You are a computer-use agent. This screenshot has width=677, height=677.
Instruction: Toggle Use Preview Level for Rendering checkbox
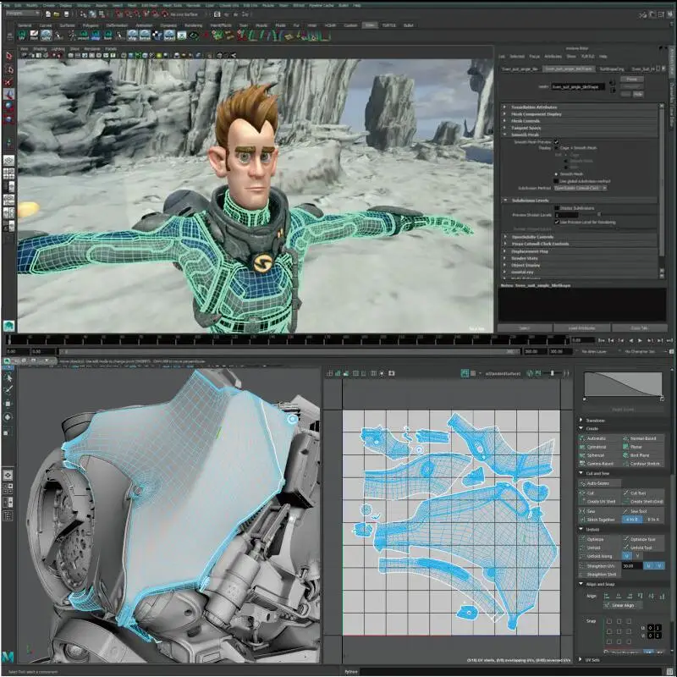(557, 222)
